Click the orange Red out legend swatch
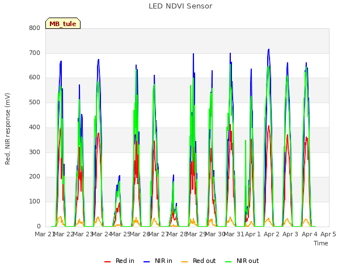 click(184, 262)
